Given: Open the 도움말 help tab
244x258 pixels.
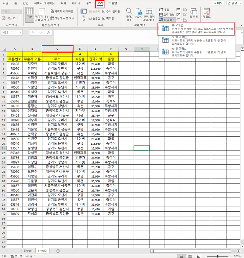Looking at the screenshot, I should (113, 3).
